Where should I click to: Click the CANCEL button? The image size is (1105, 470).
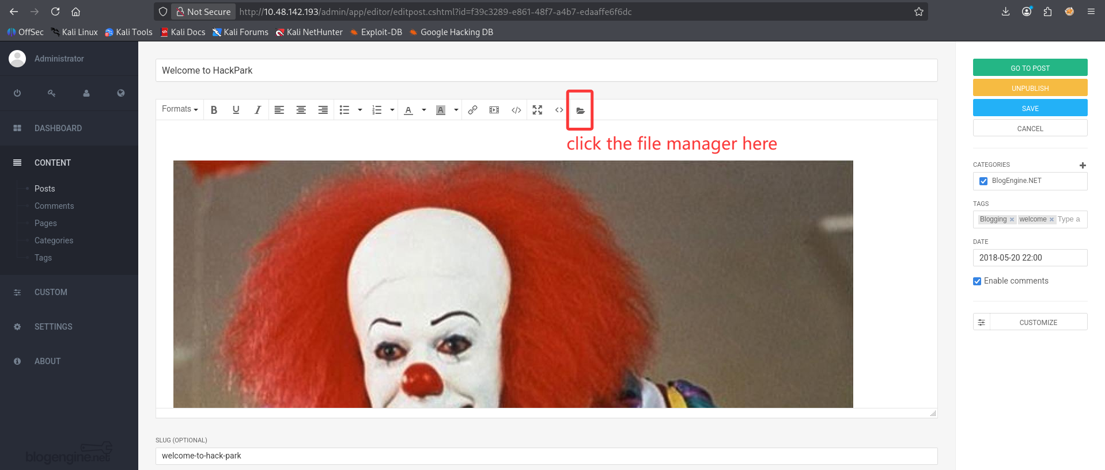1030,128
